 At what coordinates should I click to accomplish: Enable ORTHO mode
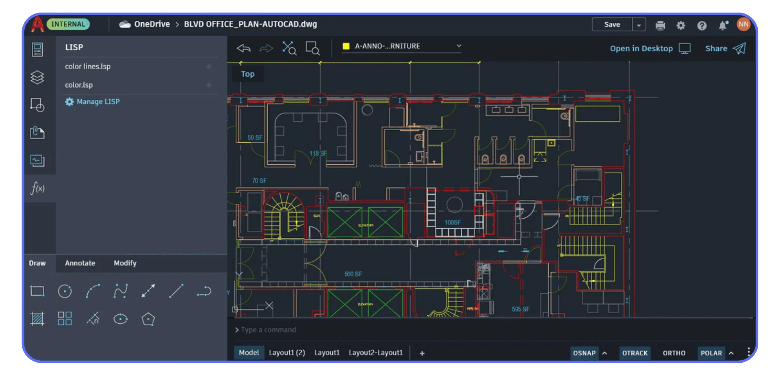[x=674, y=353]
